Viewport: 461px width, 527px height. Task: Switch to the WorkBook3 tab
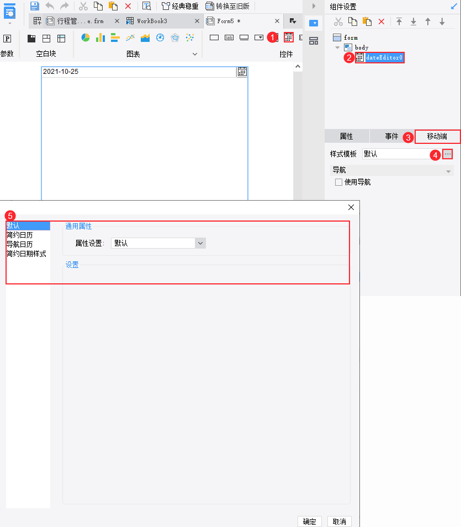[152, 21]
